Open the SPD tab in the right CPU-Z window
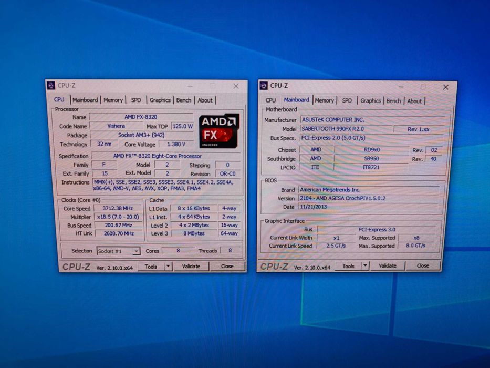This screenshot has height=368, width=490. pos(347,100)
